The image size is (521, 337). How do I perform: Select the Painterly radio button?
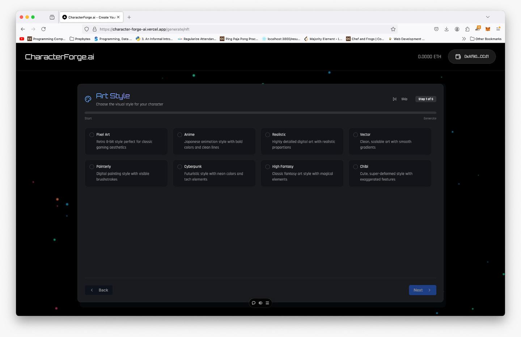pyautogui.click(x=92, y=167)
